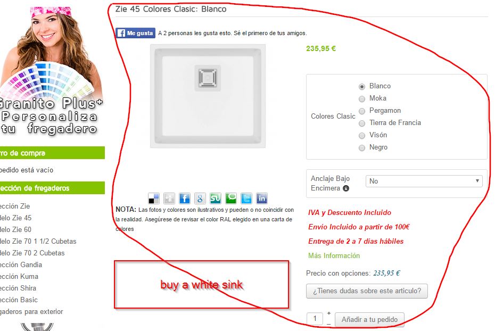503x331 pixels.
Task: Go to Colección Gandia in sidebar
Action: 21,264
